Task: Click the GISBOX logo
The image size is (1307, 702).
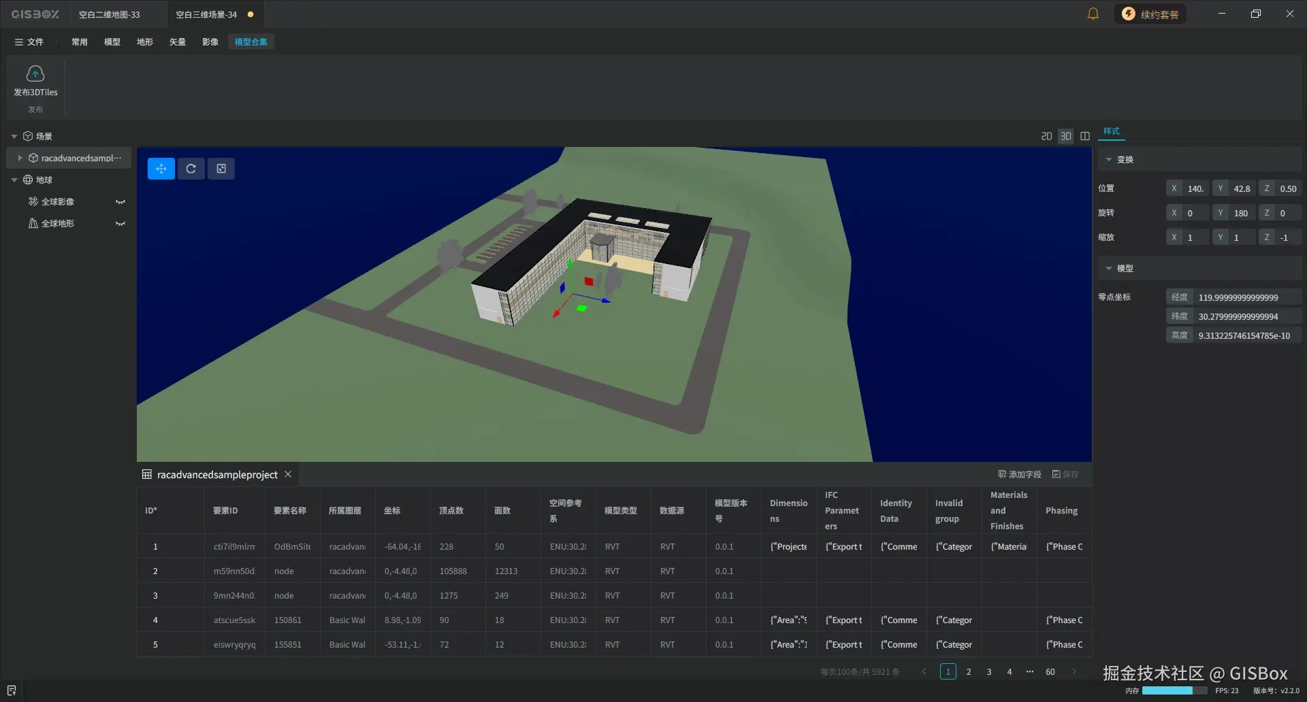Action: [x=35, y=14]
